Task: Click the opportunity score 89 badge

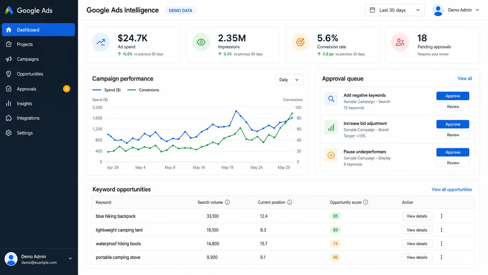Action: click(335, 230)
